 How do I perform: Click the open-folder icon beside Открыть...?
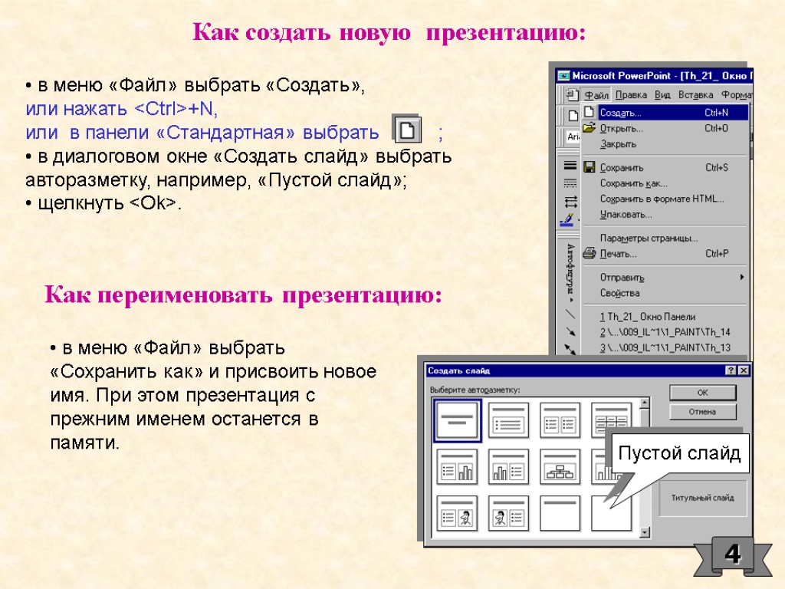point(590,128)
